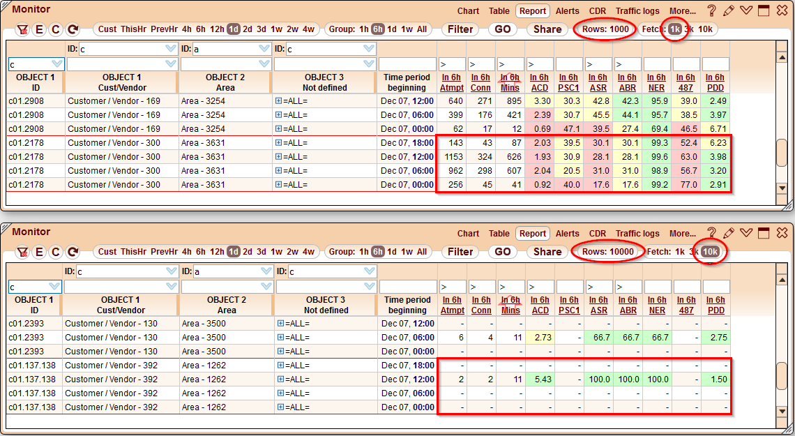This screenshot has height=436, width=795.
Task: Open the Traffic logs menu
Action: (638, 10)
